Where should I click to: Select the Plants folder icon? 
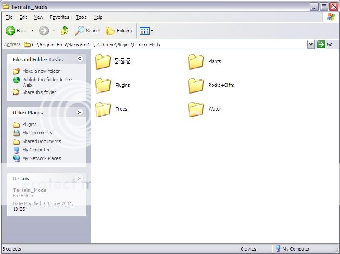coord(196,62)
